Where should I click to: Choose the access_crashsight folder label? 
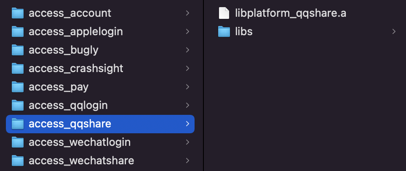(x=76, y=68)
